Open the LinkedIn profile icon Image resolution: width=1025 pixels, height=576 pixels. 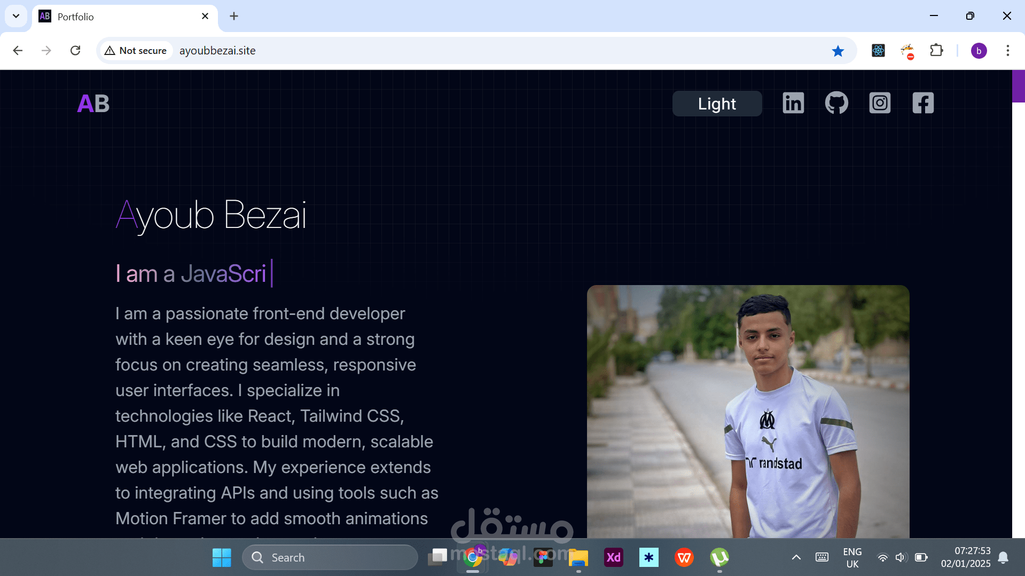point(793,103)
